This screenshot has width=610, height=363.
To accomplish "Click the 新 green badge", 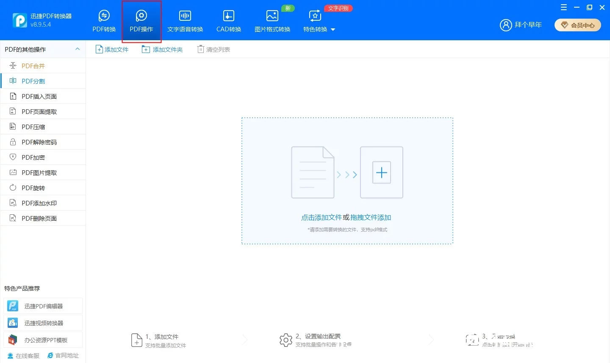I will pyautogui.click(x=288, y=8).
